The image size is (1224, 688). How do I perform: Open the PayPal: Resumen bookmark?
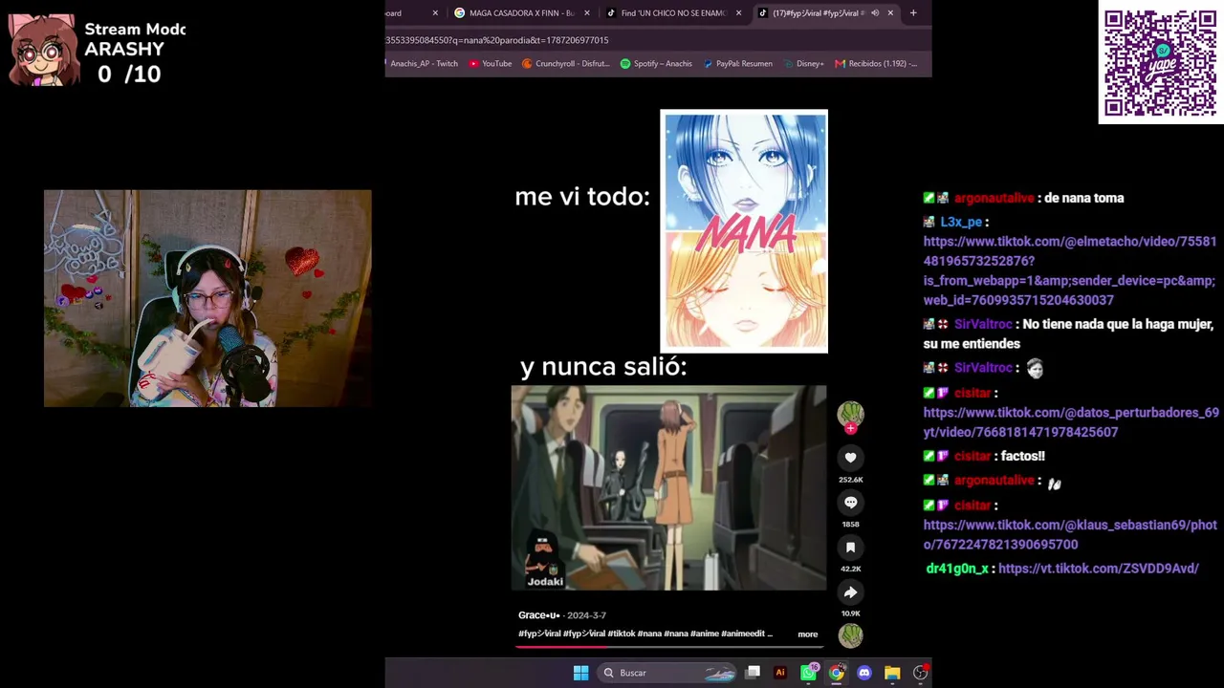(x=737, y=64)
